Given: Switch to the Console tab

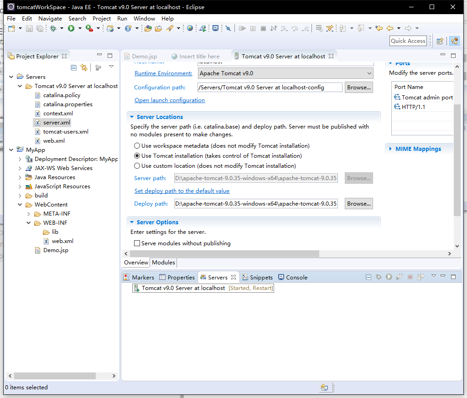Looking at the screenshot, I should (293, 278).
